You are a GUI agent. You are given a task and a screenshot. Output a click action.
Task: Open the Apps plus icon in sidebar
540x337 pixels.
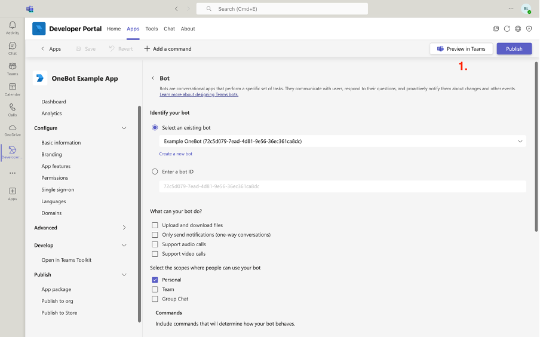pos(13,191)
